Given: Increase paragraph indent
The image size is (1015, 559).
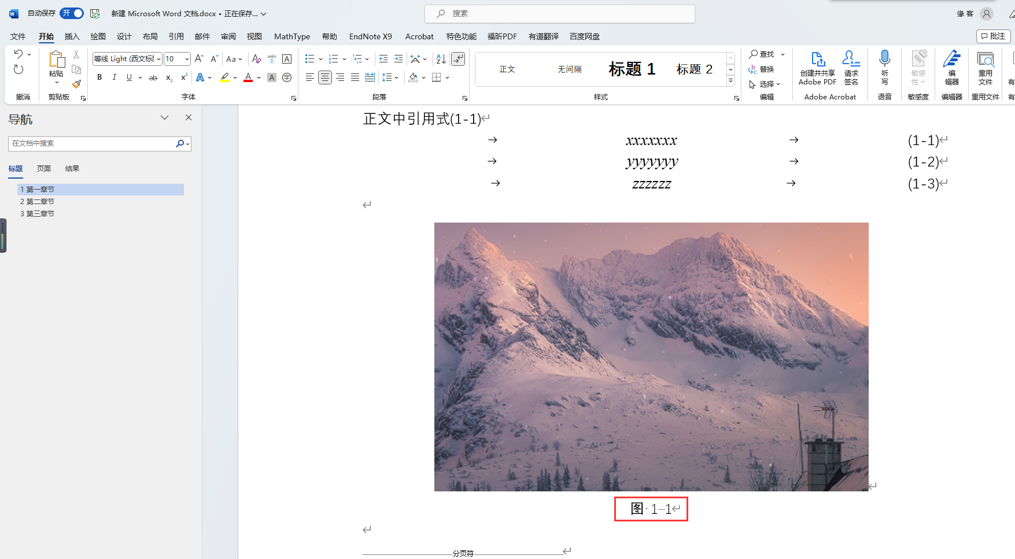Looking at the screenshot, I should (398, 59).
